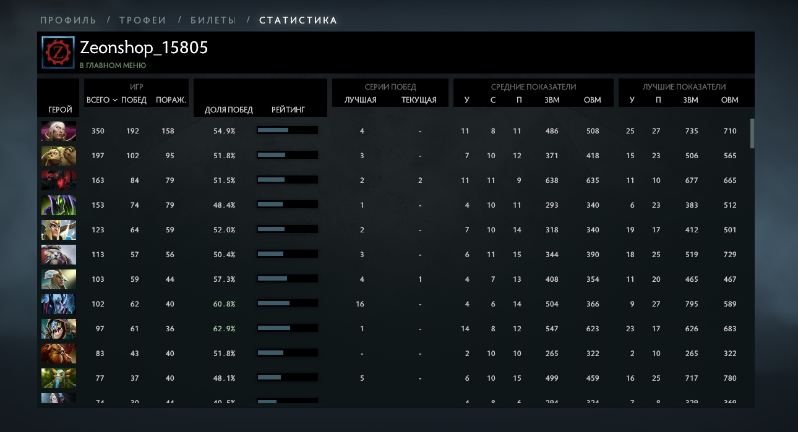The height and width of the screenshot is (432, 798).
Task: Select the СТАТИСТИКА tab
Action: click(298, 20)
